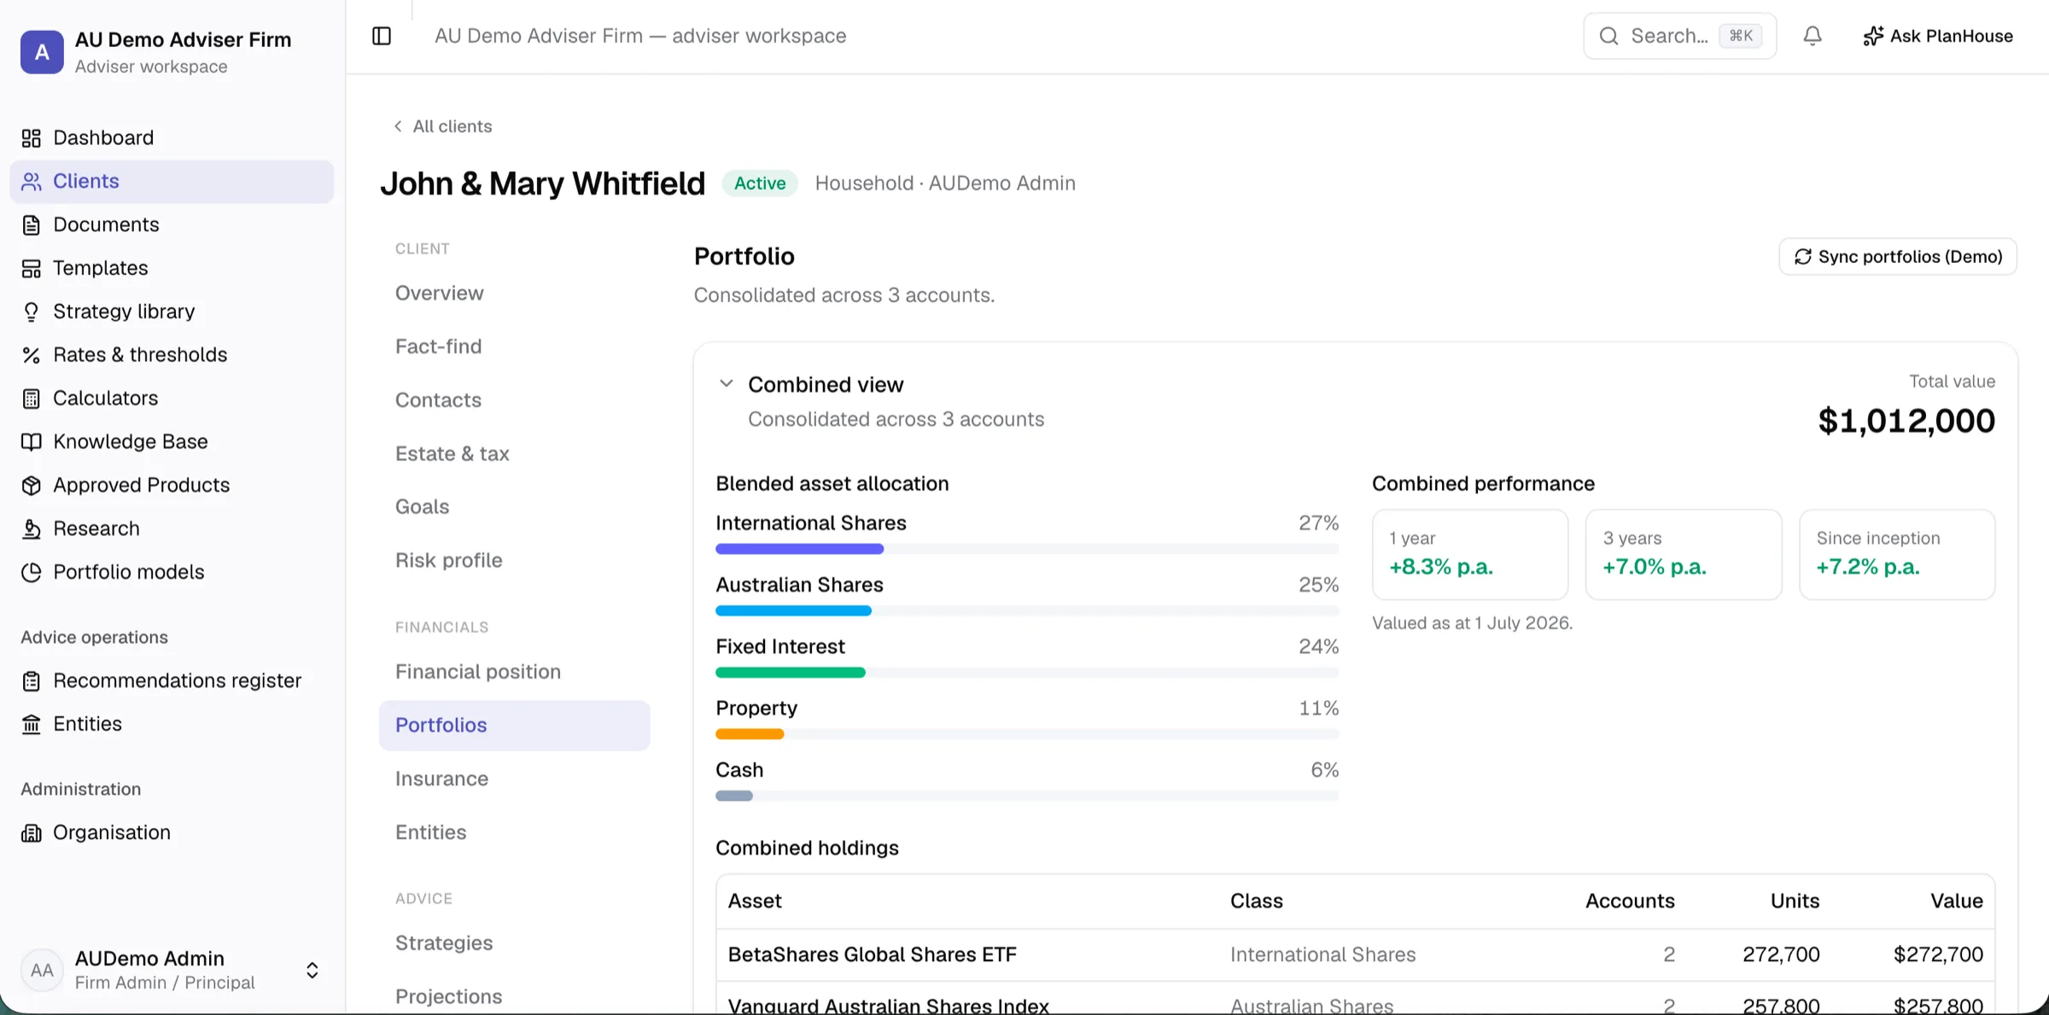Screen dimensions: 2049x1015
Task: Collapse the Combined view chevron
Action: click(727, 384)
